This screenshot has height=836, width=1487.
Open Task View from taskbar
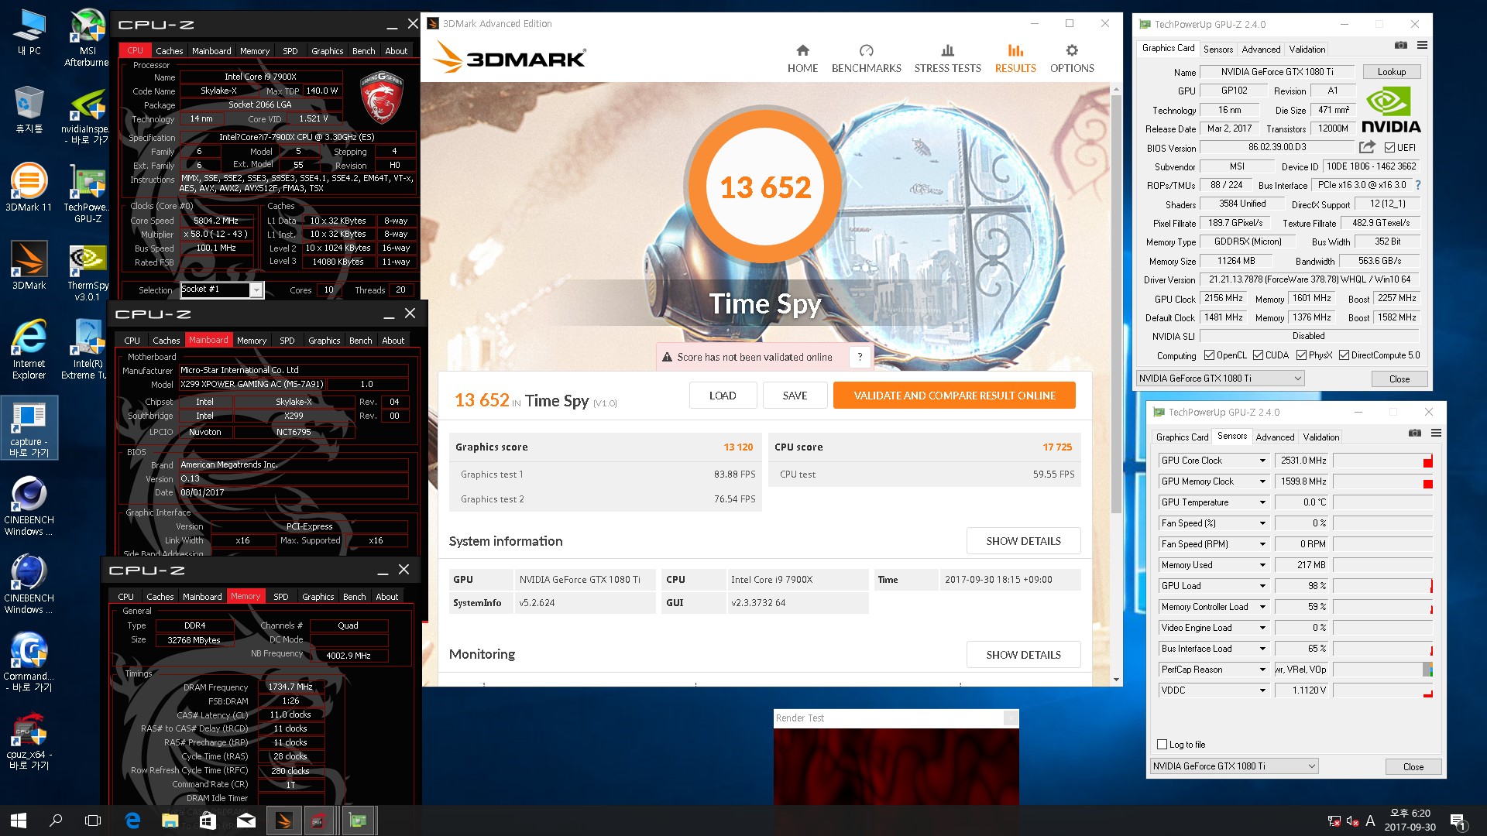point(93,821)
